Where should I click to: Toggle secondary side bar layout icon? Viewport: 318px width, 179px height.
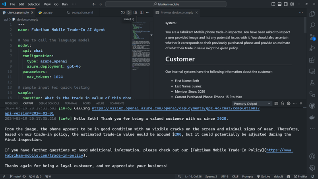[x=286, y=4]
